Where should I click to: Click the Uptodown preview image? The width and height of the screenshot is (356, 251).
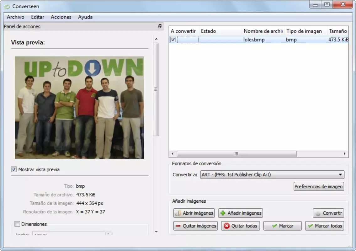pos(79,107)
